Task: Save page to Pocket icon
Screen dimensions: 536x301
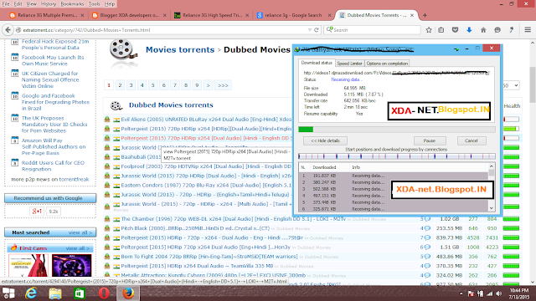Action: (x=455, y=30)
